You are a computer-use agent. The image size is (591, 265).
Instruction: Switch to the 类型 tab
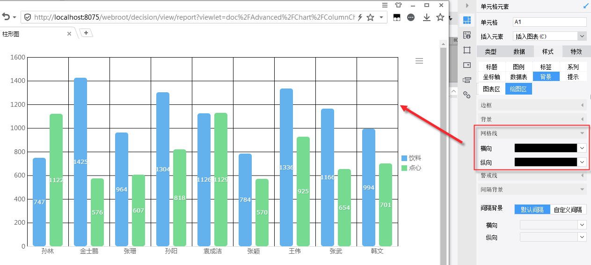pos(490,52)
